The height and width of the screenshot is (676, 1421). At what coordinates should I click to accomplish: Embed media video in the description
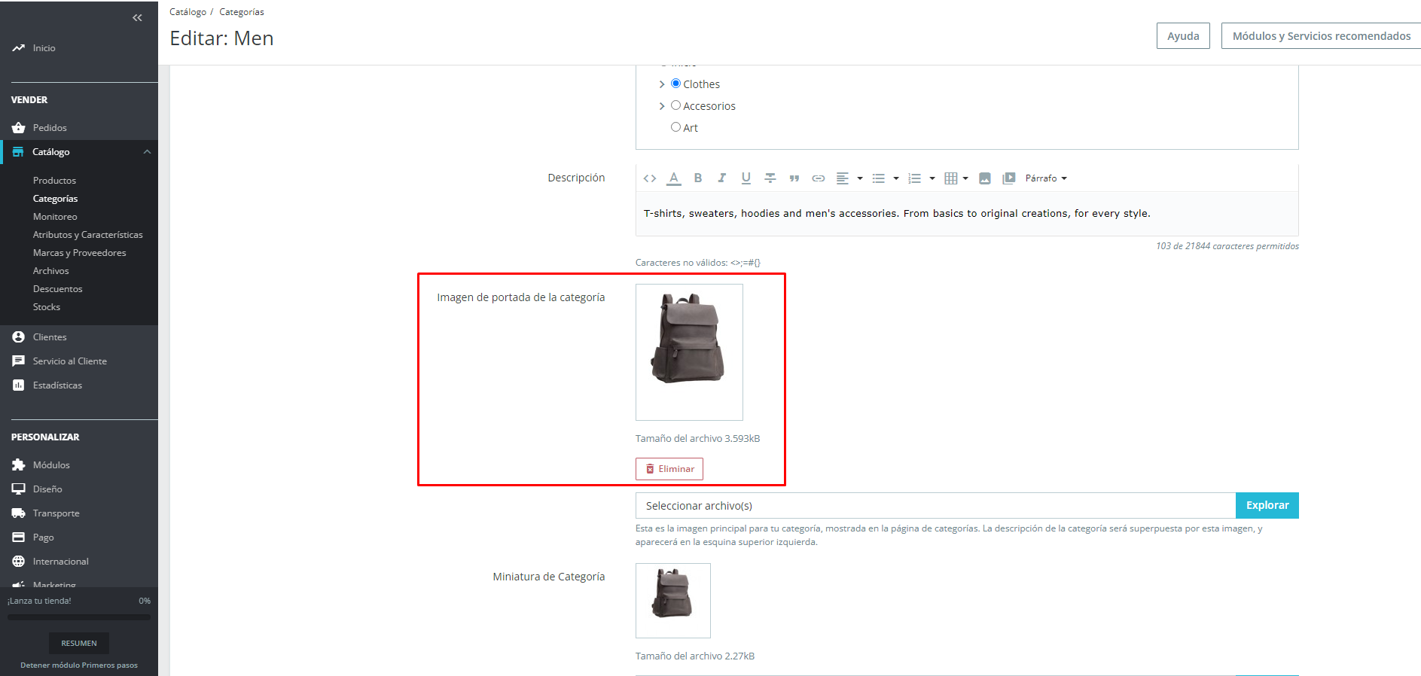(1009, 178)
